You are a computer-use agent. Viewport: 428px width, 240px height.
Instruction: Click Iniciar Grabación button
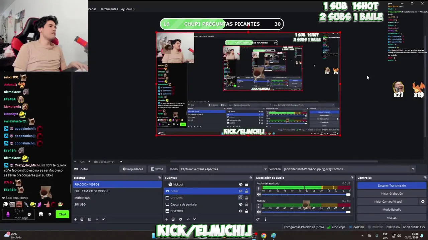(392, 194)
